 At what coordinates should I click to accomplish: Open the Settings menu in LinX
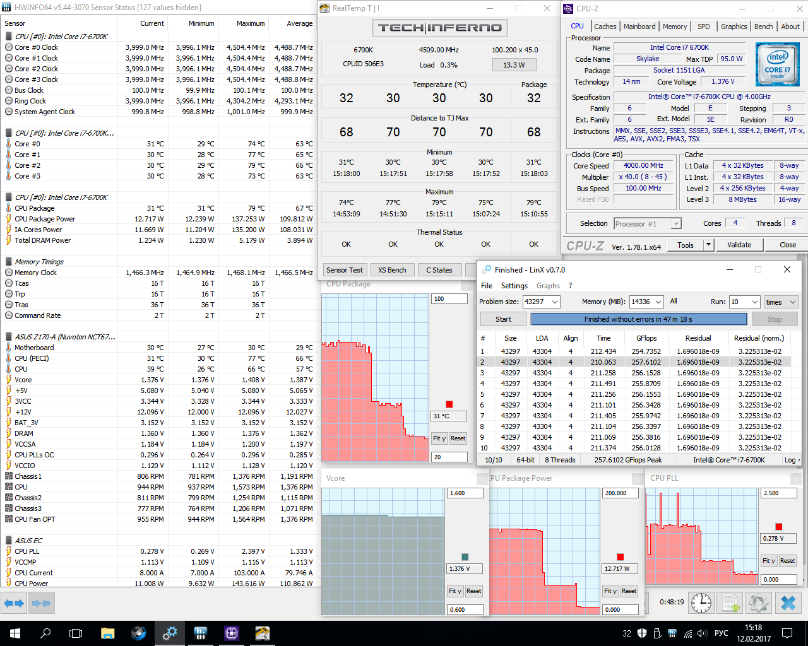tap(514, 286)
